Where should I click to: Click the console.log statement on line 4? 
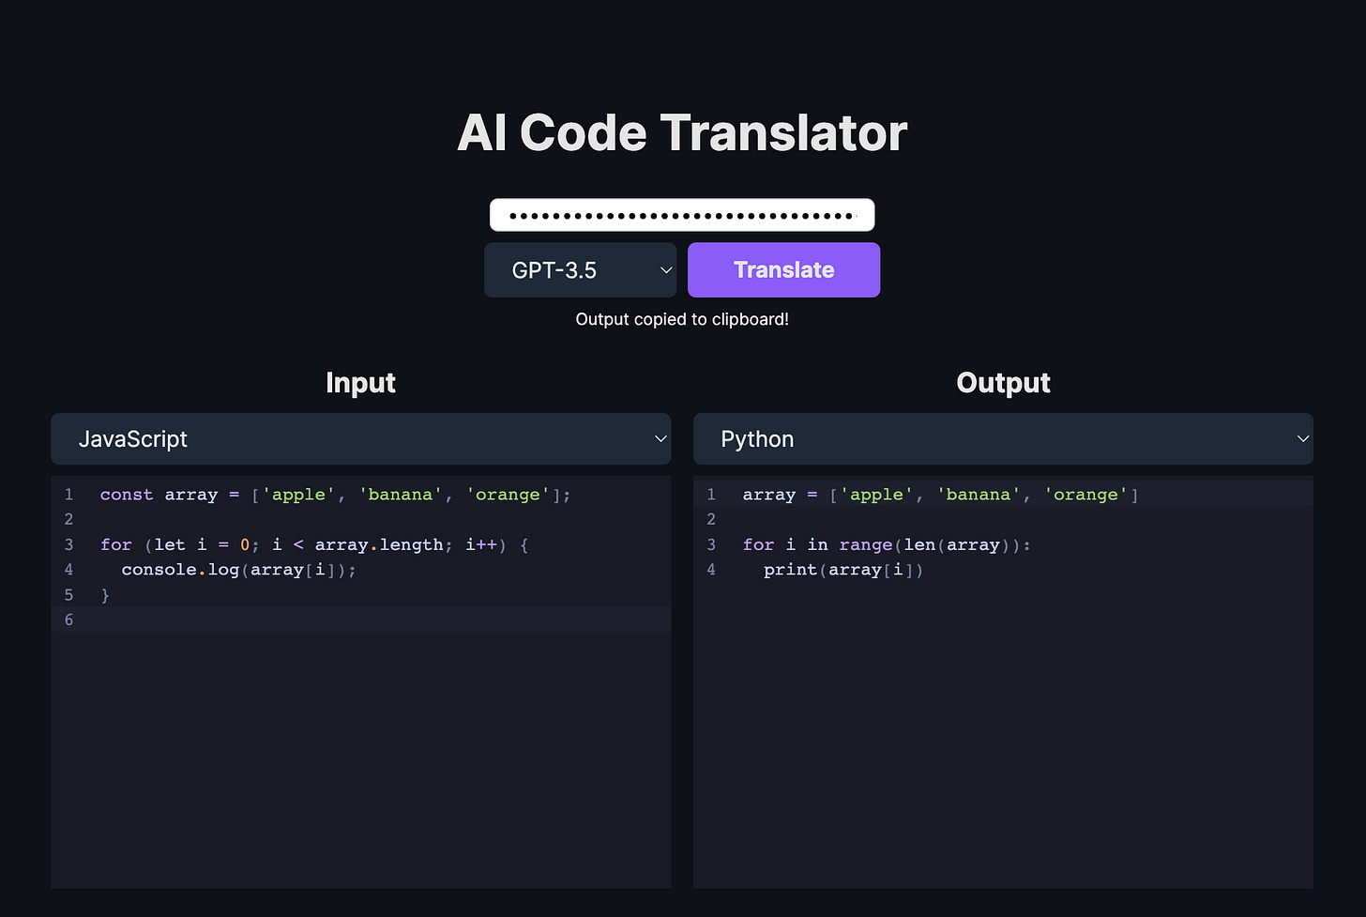237,569
